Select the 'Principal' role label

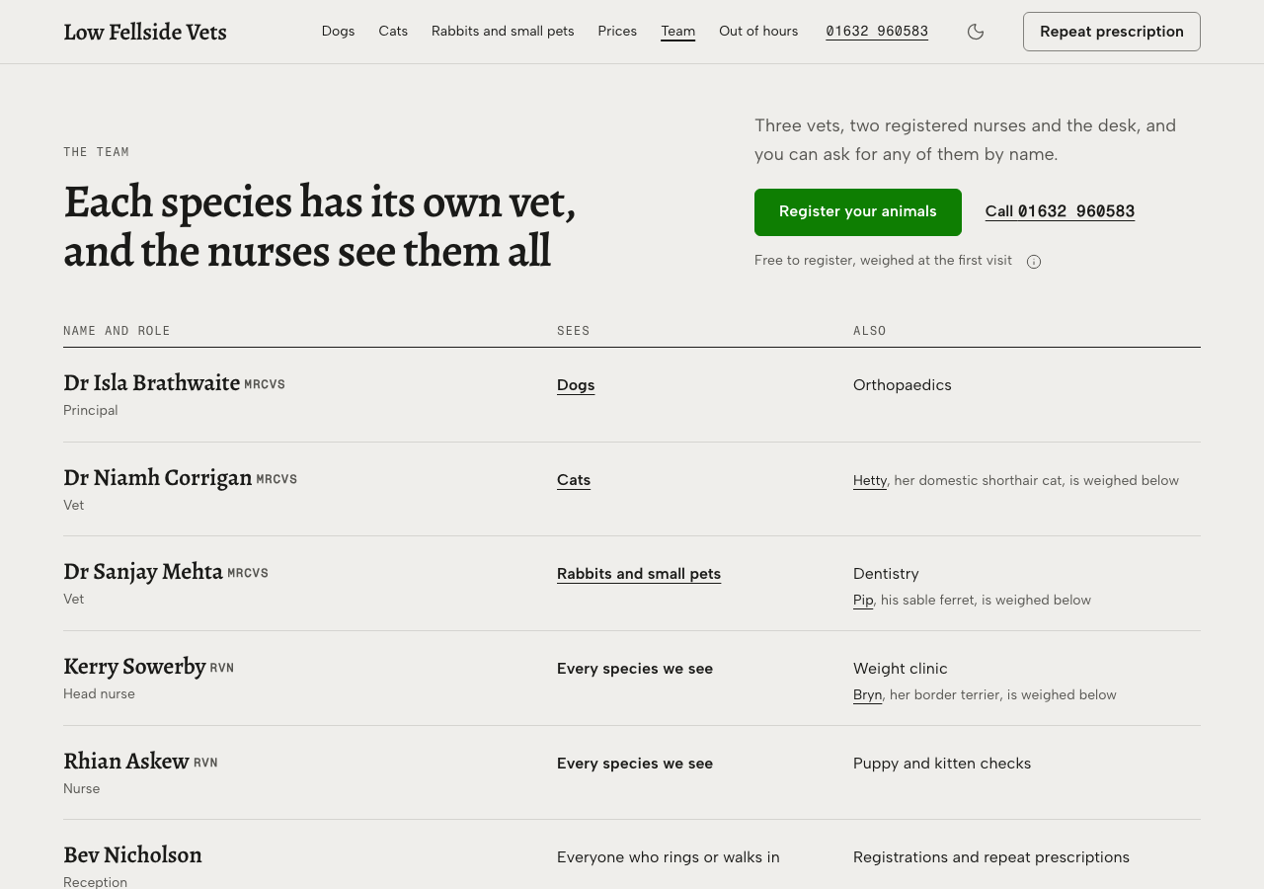click(x=91, y=411)
